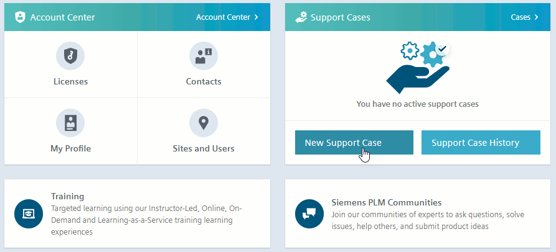Click the Support Cases header icon
This screenshot has height=252, width=556.
pos(301,17)
